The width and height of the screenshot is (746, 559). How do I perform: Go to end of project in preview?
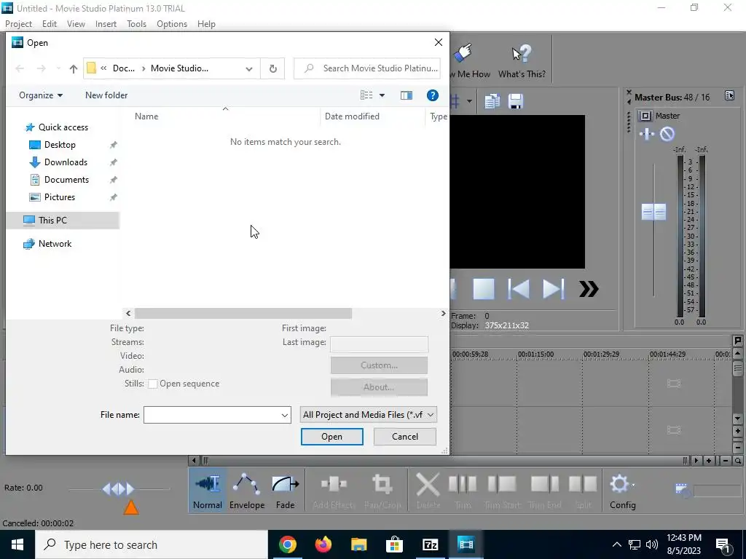pos(553,289)
